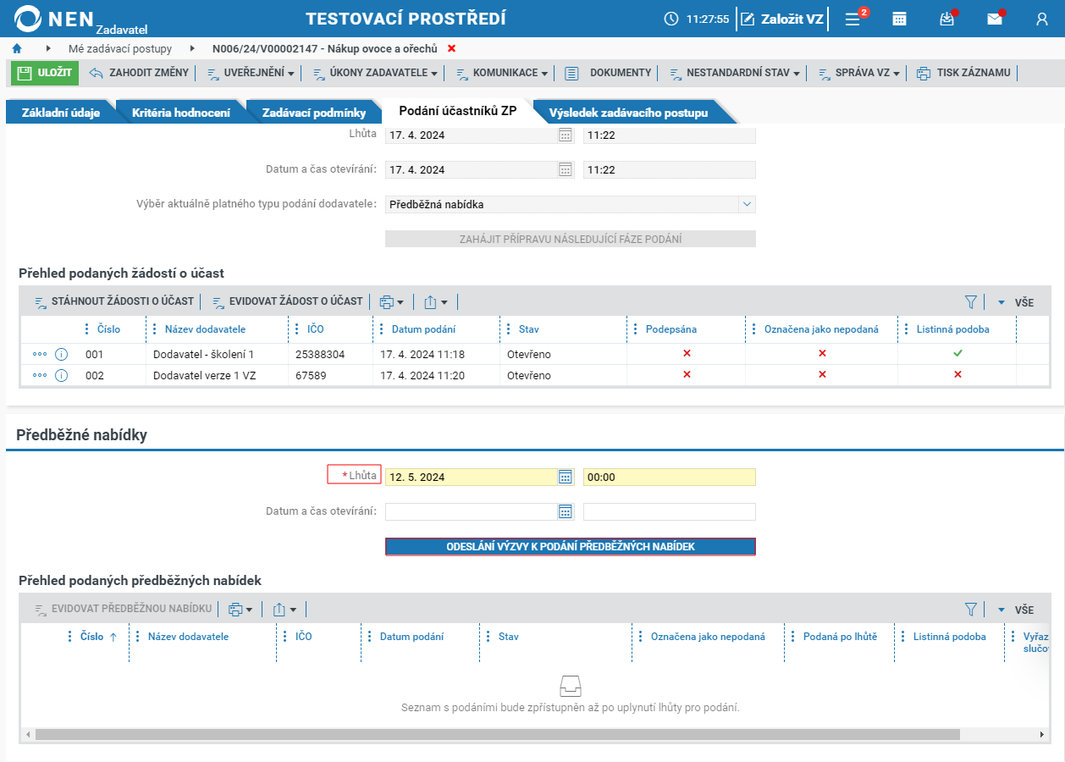Expand the Uveřejnění menu
The image size is (1065, 762).
(x=251, y=73)
